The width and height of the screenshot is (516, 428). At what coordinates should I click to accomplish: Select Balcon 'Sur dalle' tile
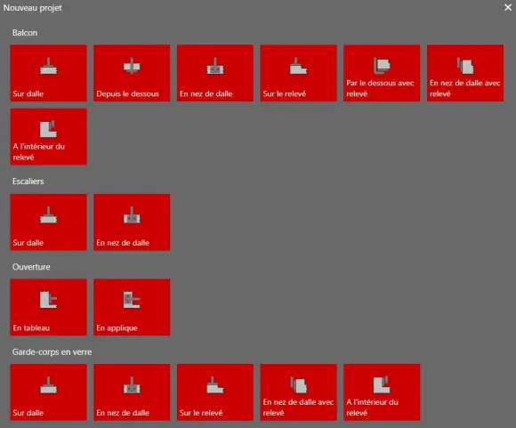click(48, 73)
